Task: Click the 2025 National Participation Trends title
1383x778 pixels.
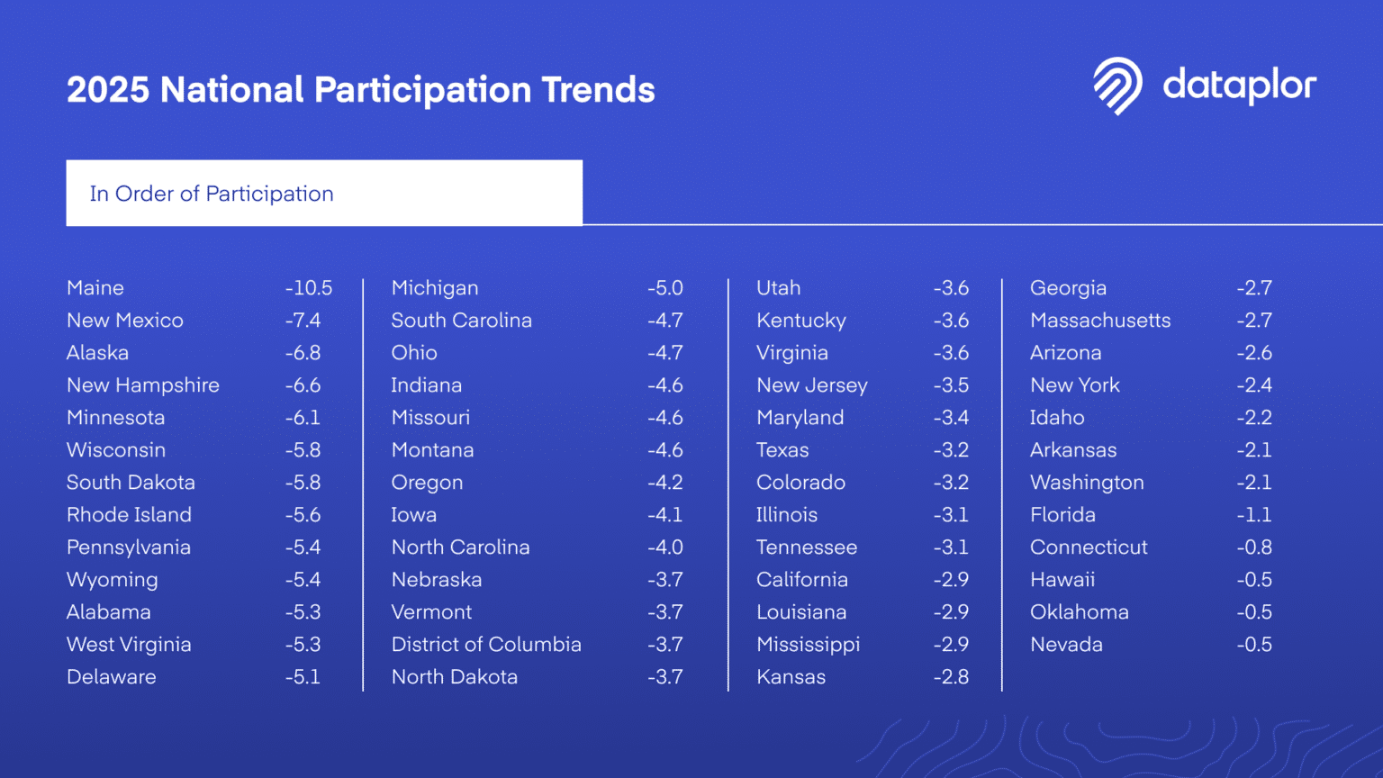Action: (360, 89)
